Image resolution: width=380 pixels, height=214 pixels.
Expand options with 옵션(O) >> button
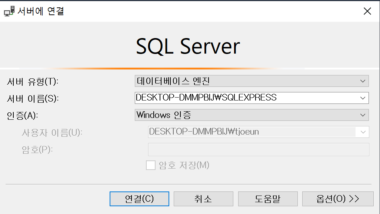coord(338,199)
